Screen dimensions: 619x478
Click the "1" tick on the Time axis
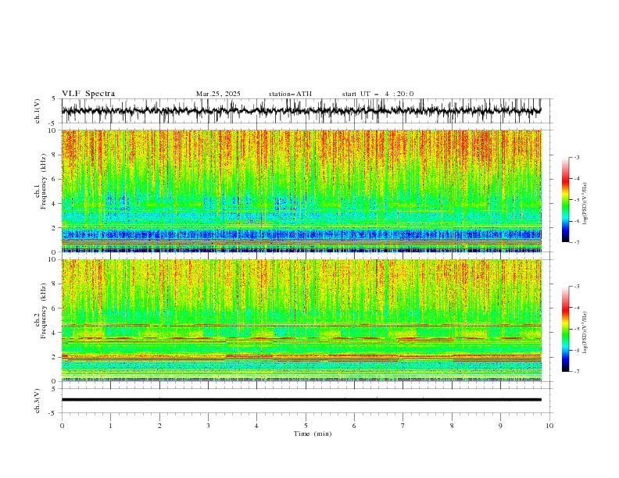[110, 426]
